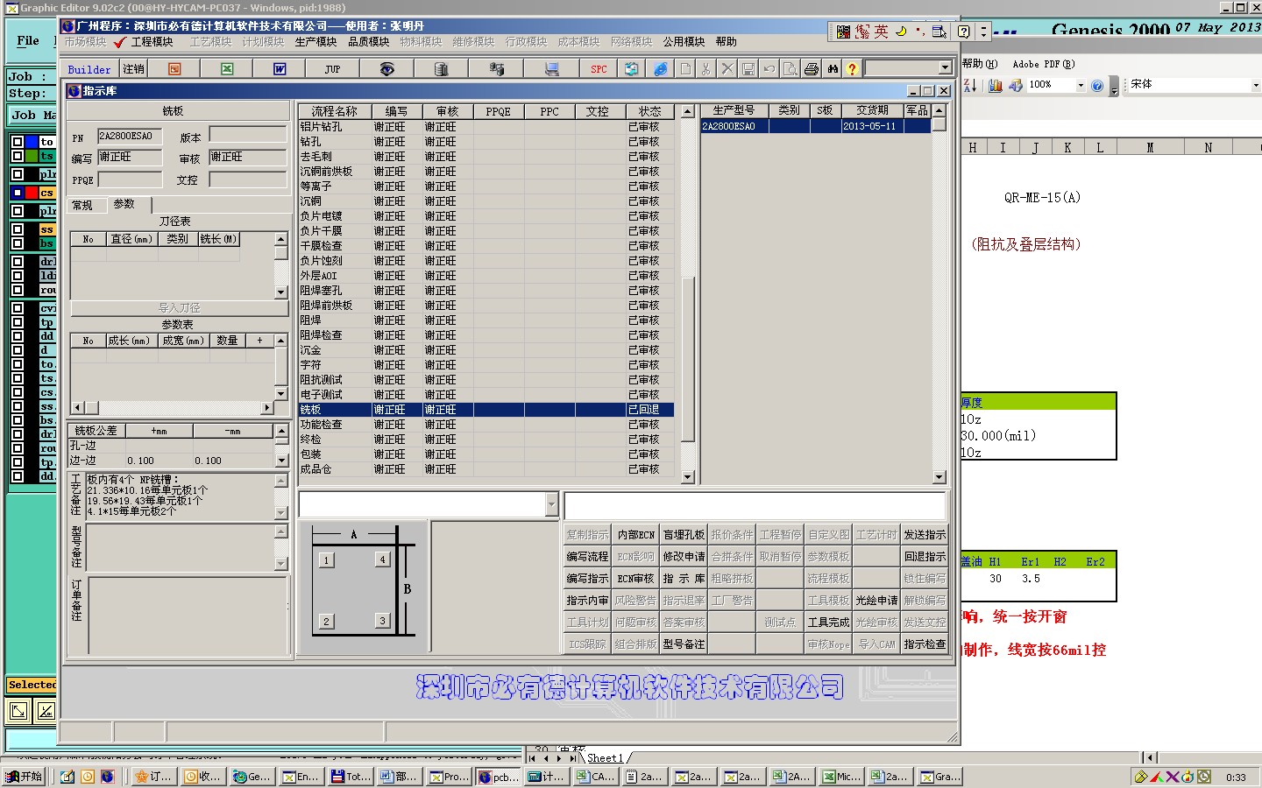Switch to the 参数 tab
This screenshot has height=788, width=1262.
(x=124, y=204)
